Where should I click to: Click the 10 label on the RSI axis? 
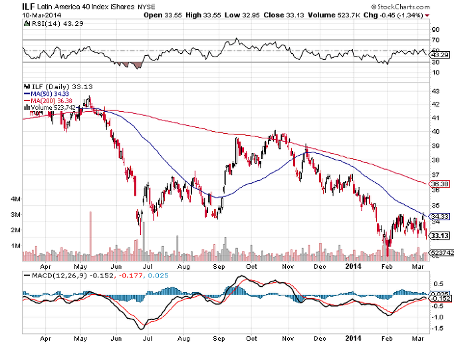pos(435,73)
